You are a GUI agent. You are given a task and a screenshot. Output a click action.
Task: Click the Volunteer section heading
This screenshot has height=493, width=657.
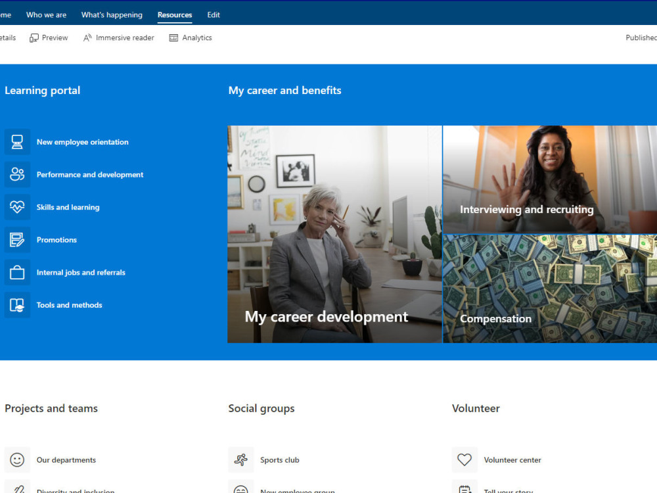tap(476, 408)
